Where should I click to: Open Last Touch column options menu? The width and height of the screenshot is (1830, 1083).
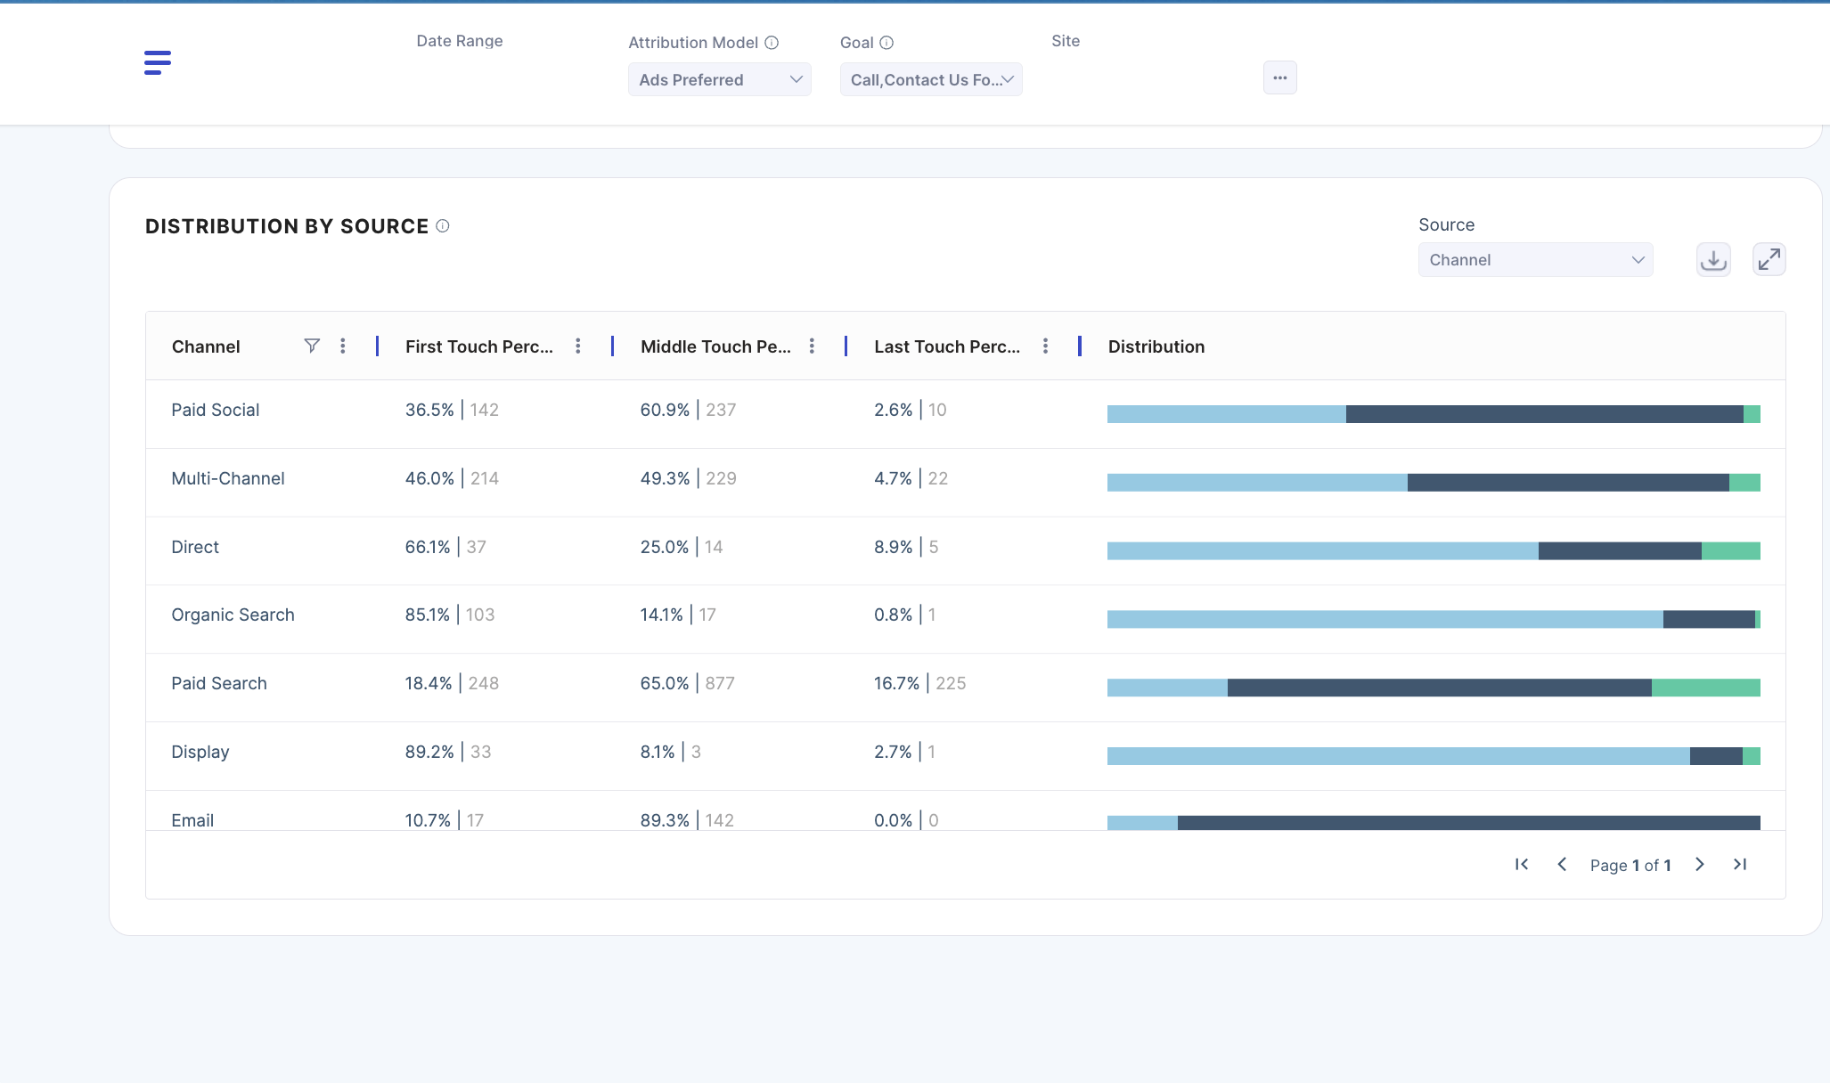1045,346
